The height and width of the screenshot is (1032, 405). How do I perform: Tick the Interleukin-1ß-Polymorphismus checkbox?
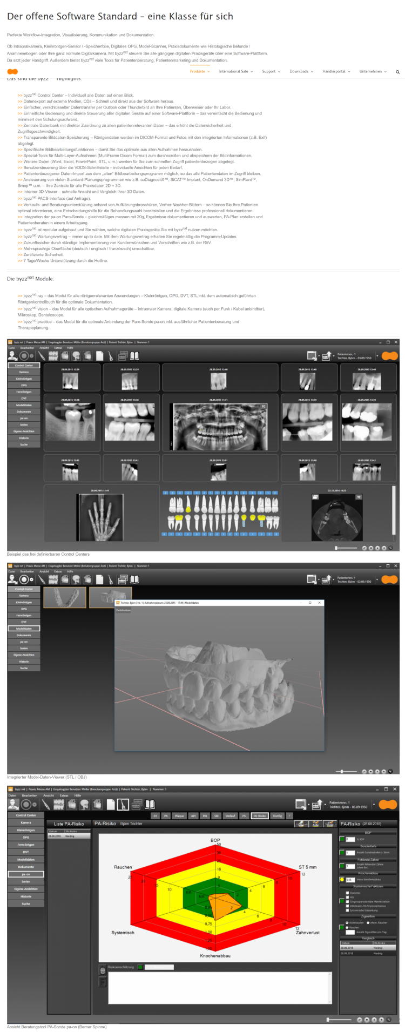click(x=347, y=906)
